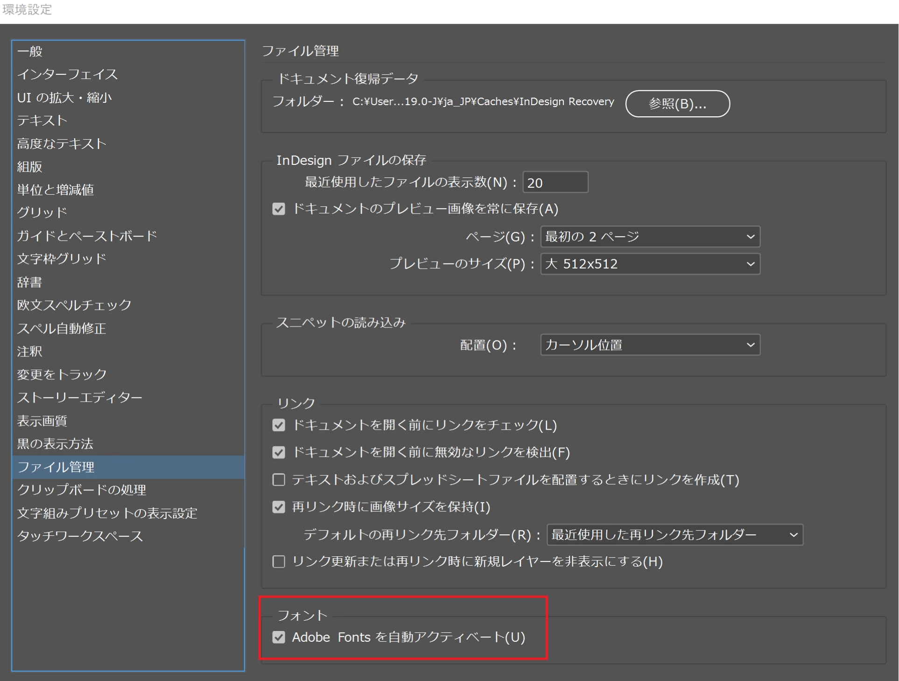Select クリップボードの処理 in the sidebar
Image resolution: width=899 pixels, height=681 pixels.
[82, 490]
